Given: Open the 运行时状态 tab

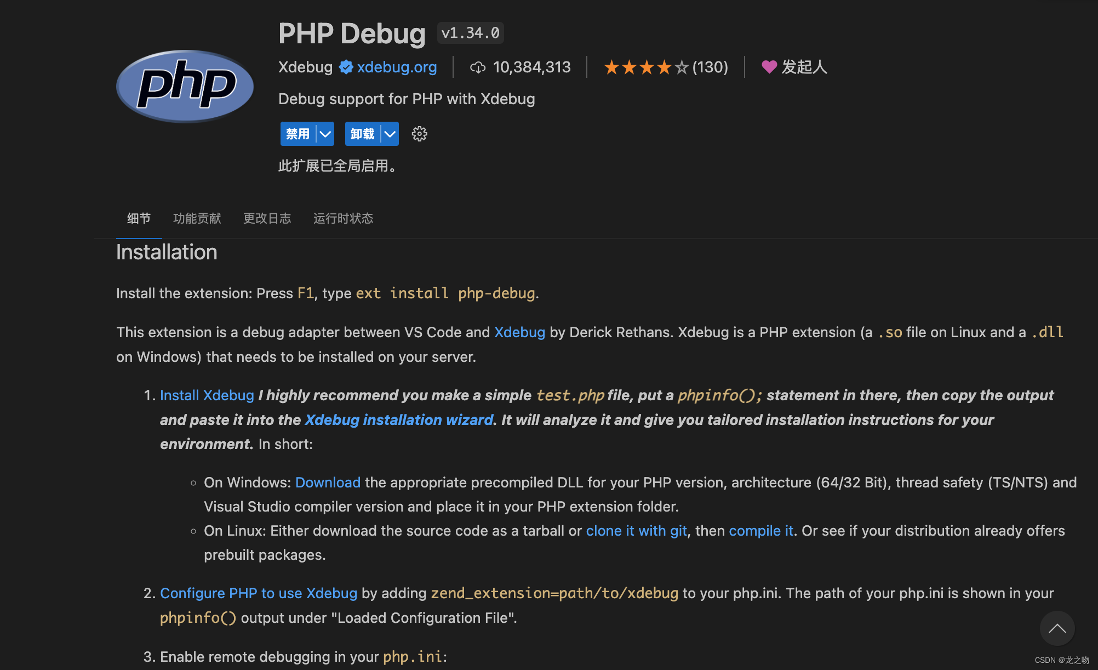Looking at the screenshot, I should point(342,218).
